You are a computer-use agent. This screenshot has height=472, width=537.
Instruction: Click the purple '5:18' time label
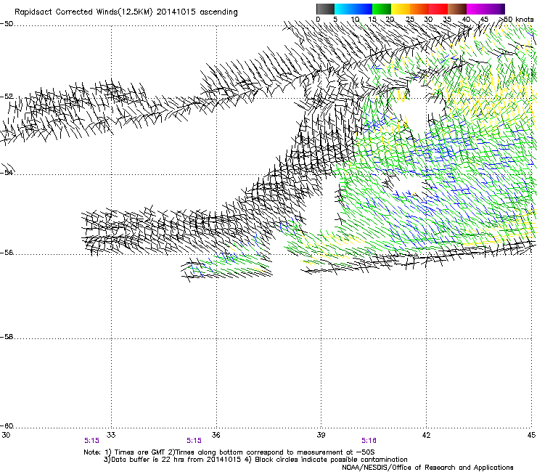click(x=369, y=441)
